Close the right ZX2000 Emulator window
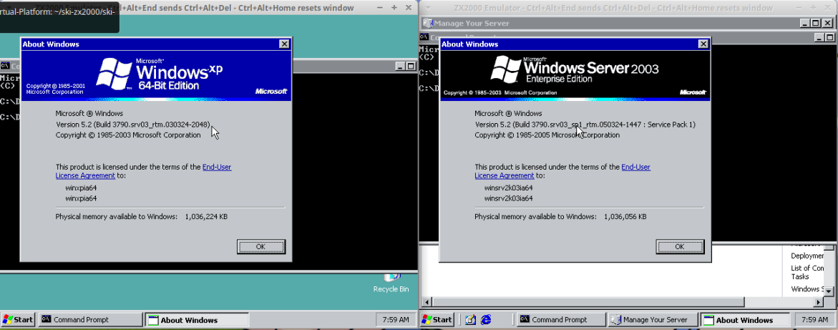 (x=827, y=8)
